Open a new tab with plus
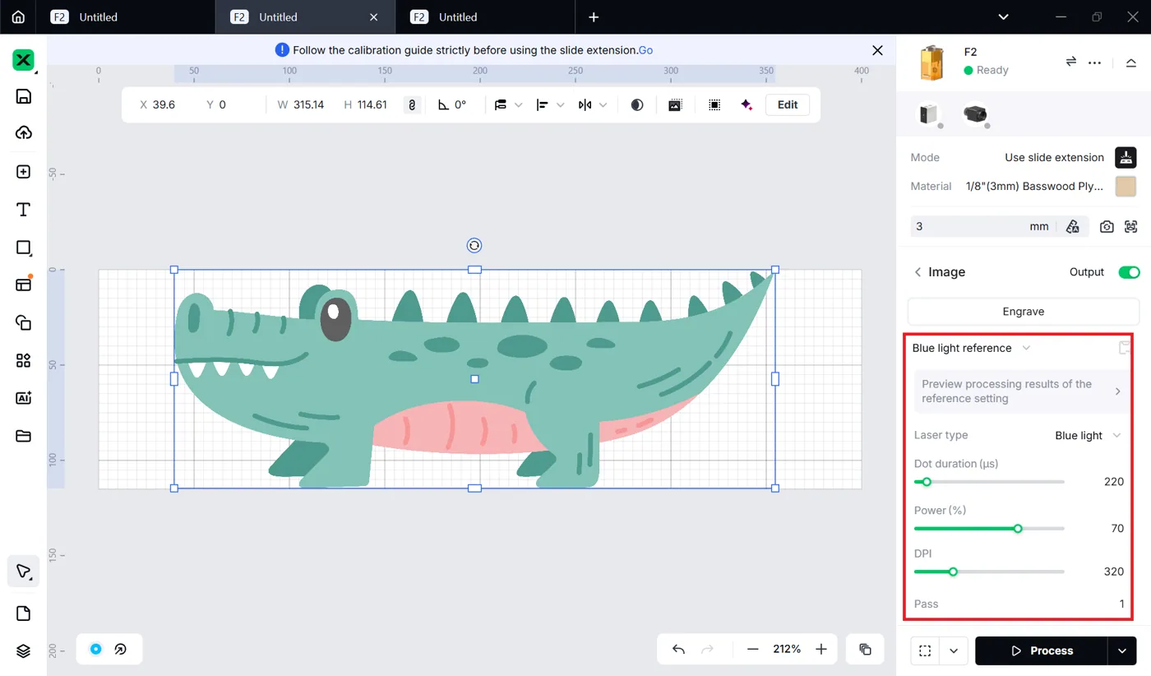This screenshot has height=676, width=1151. [x=594, y=17]
